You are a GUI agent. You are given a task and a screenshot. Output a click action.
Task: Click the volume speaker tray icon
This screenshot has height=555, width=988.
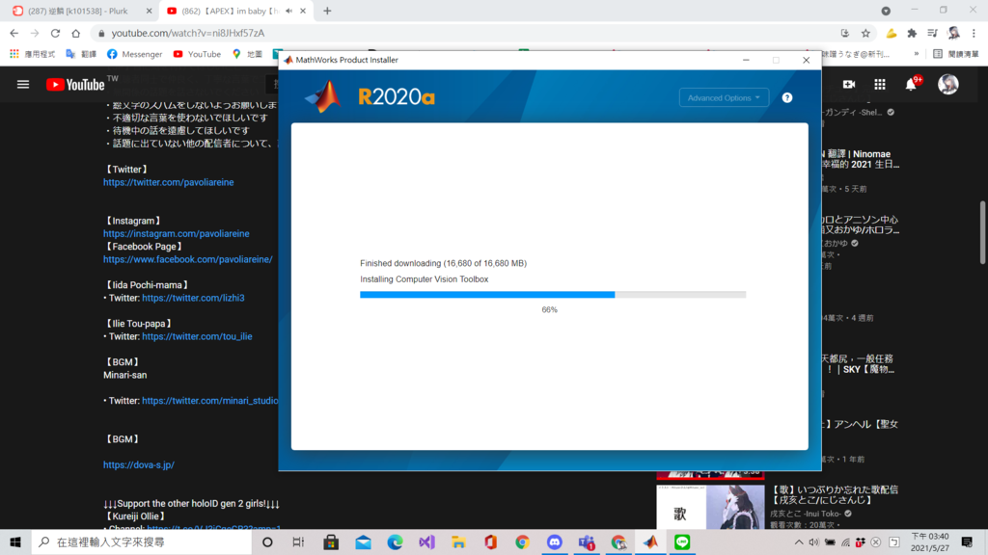(814, 542)
